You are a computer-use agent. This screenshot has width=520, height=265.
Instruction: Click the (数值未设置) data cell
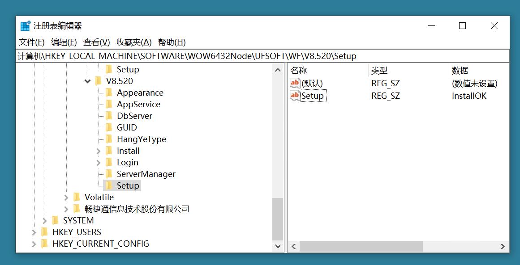coord(475,83)
